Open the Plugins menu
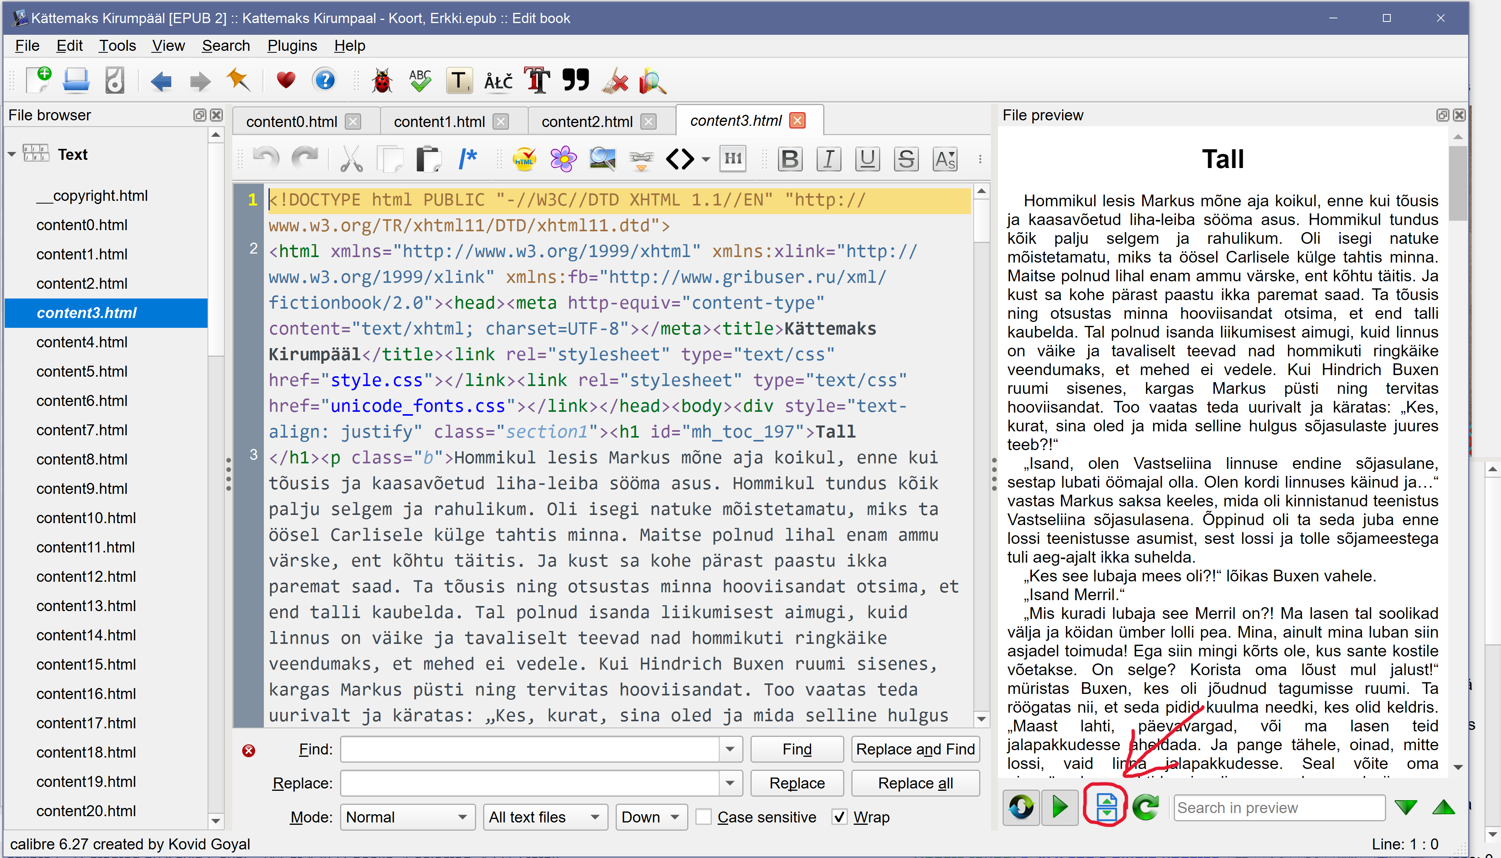 [292, 45]
